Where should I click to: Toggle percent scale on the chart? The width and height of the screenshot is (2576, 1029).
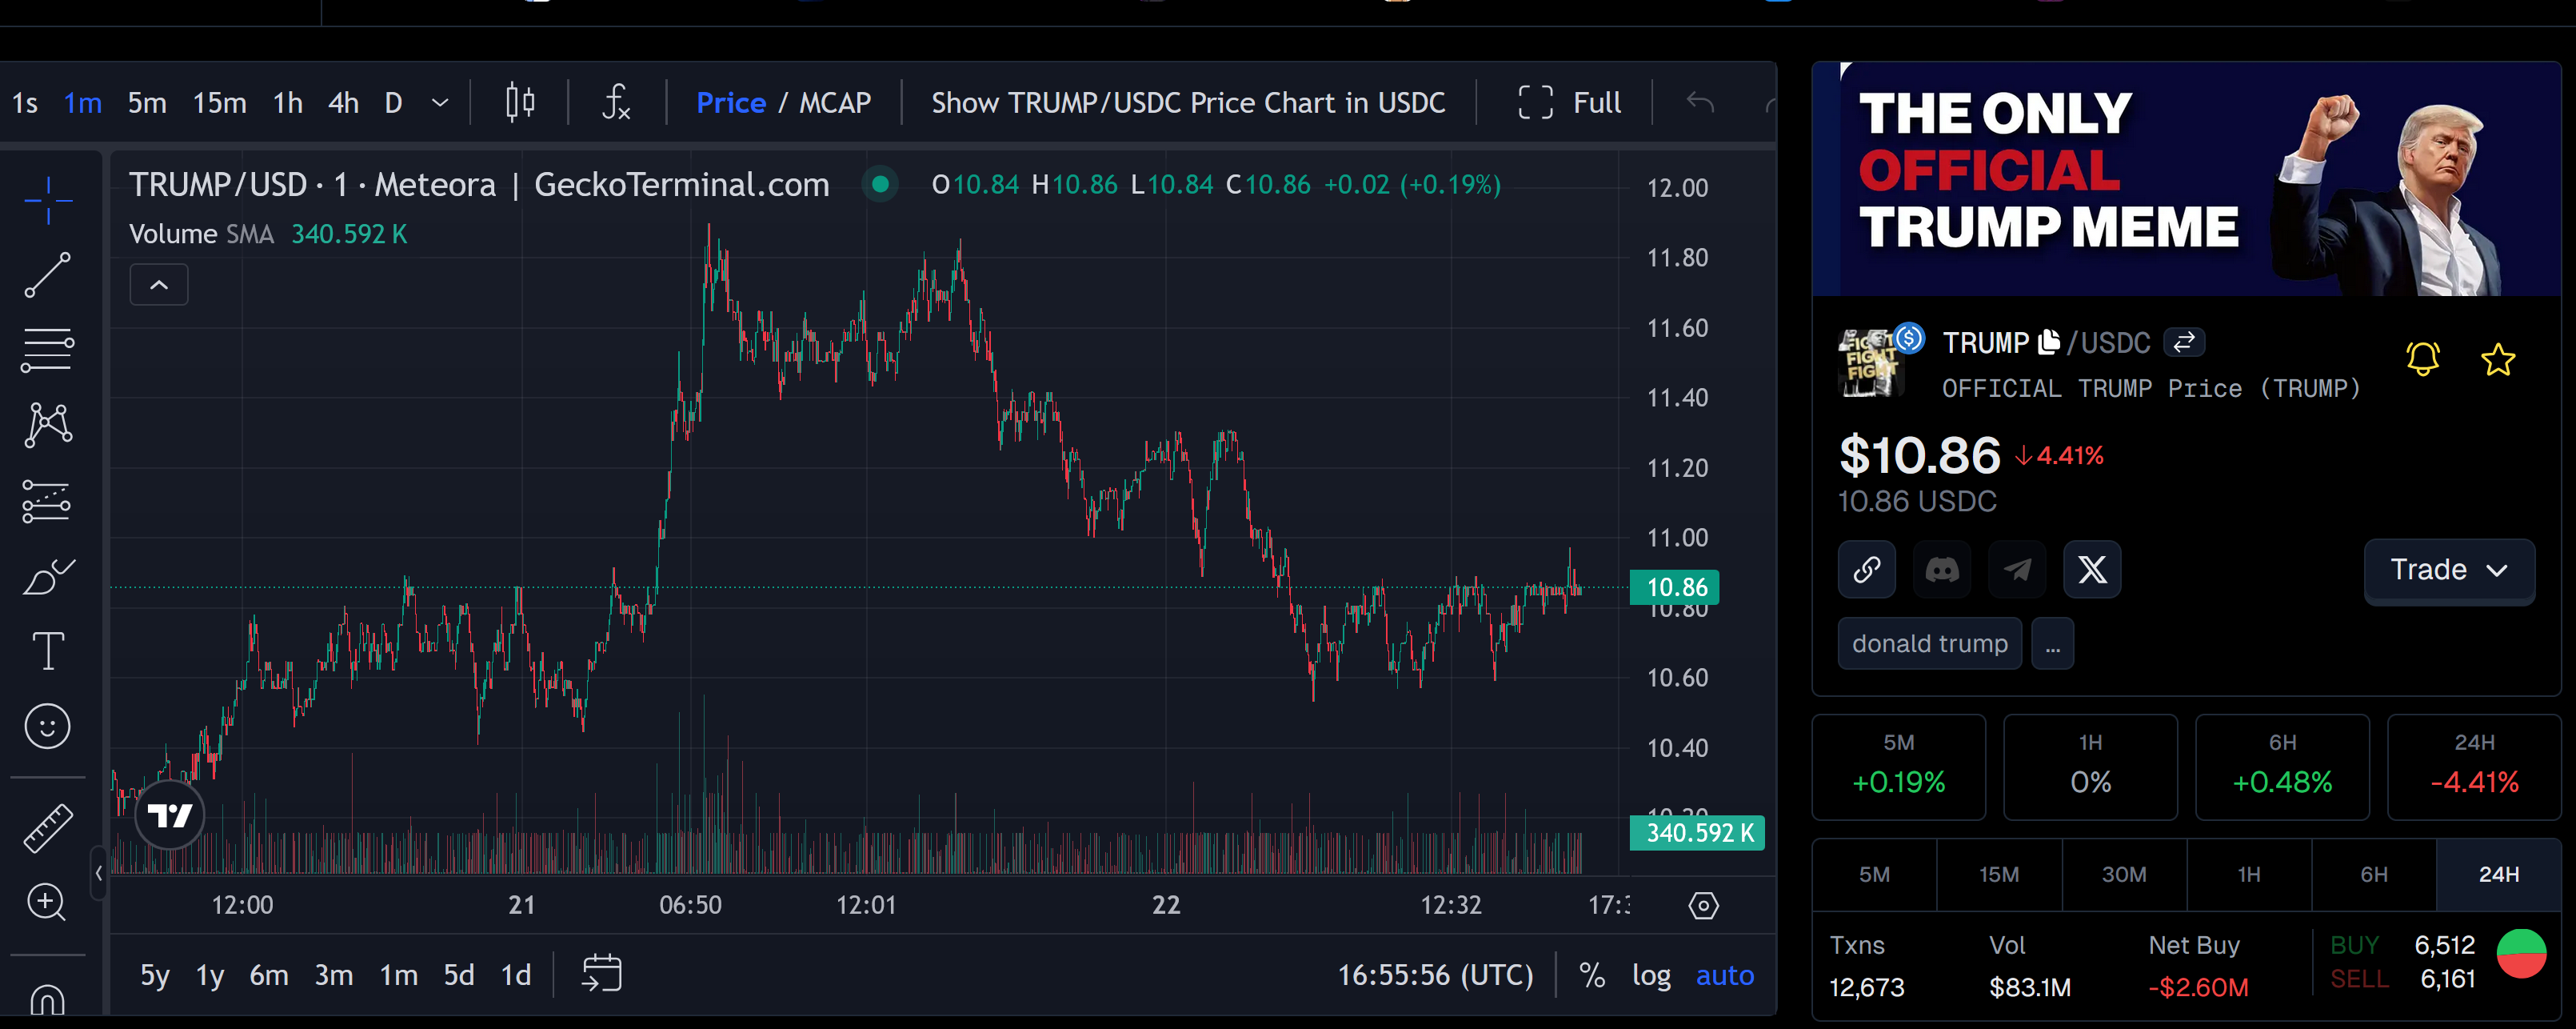[1592, 975]
